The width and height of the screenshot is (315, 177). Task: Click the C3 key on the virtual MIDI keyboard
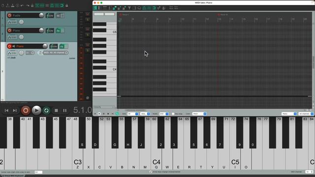coord(78,159)
